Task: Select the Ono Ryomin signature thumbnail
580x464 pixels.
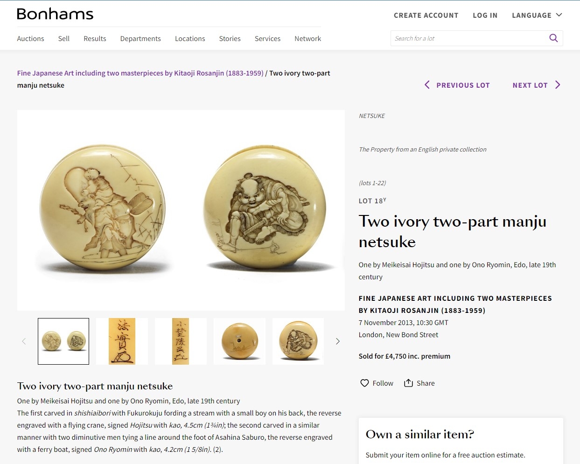Action: 181,341
